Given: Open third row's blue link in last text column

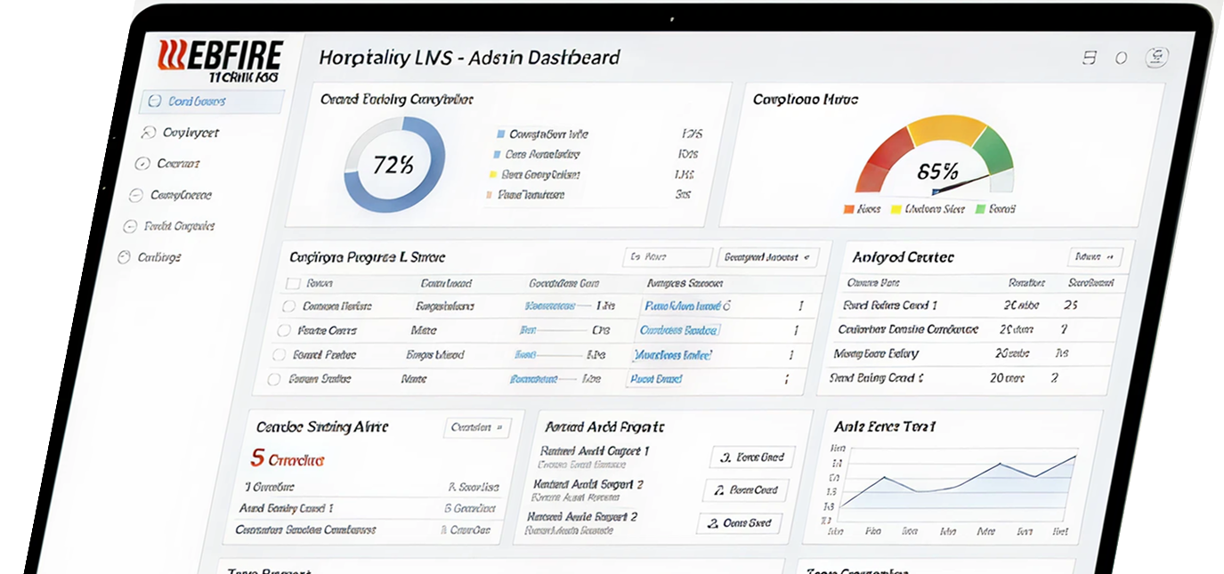Looking at the screenshot, I should 673,355.
